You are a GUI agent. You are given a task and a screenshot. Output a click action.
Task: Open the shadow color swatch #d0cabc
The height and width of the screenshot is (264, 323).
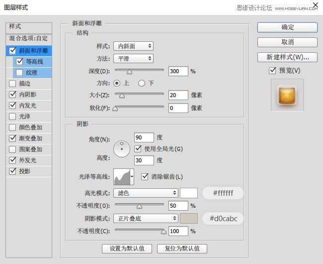click(189, 218)
